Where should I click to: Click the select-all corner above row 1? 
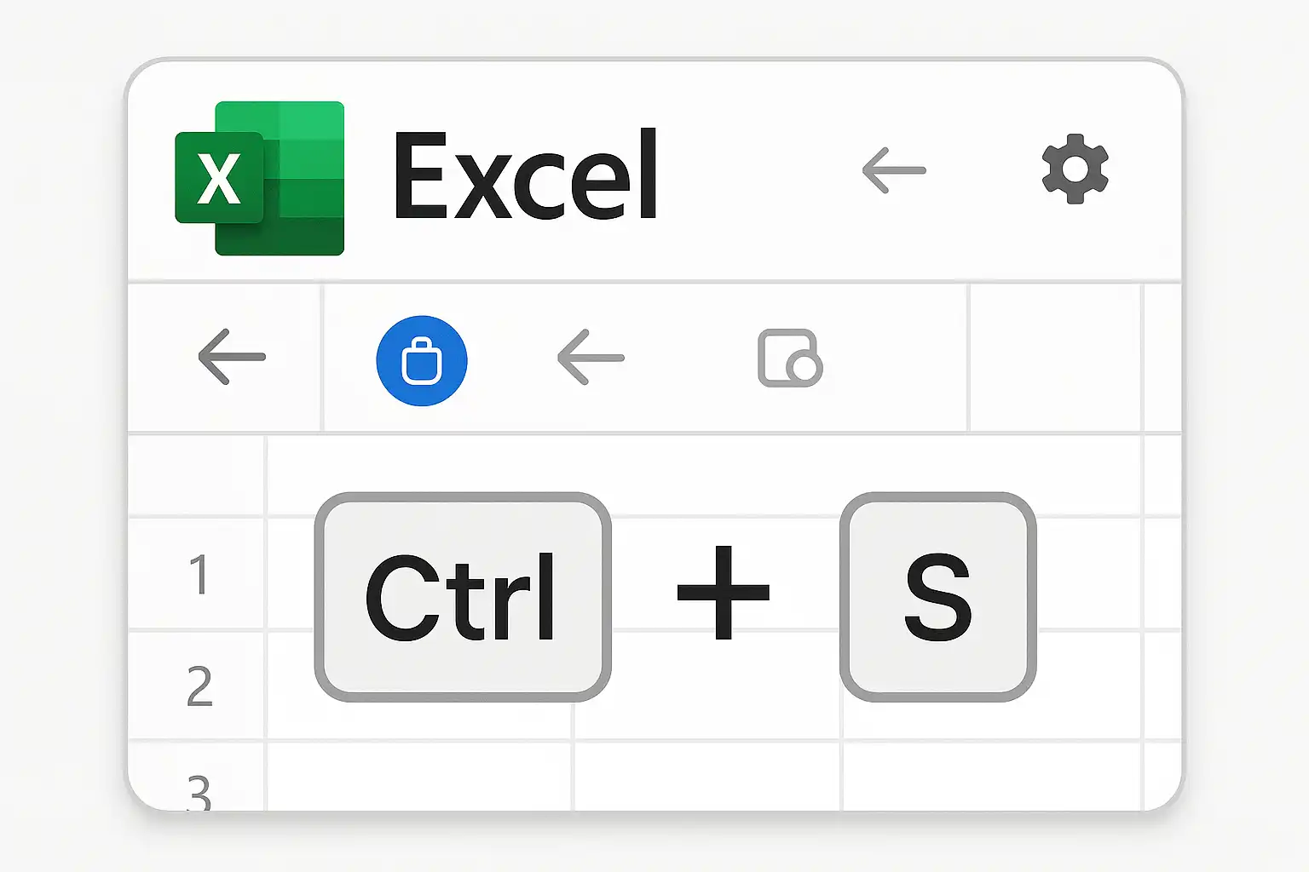tap(197, 475)
